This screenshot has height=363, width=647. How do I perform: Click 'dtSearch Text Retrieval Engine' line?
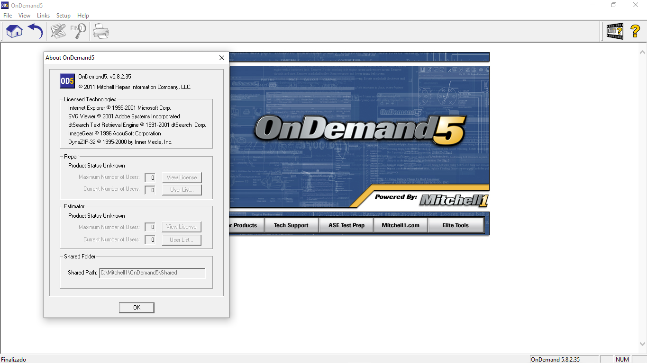pos(137,125)
